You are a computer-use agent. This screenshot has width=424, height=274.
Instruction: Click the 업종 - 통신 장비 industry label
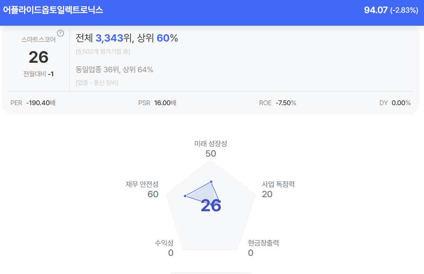[x=97, y=83]
